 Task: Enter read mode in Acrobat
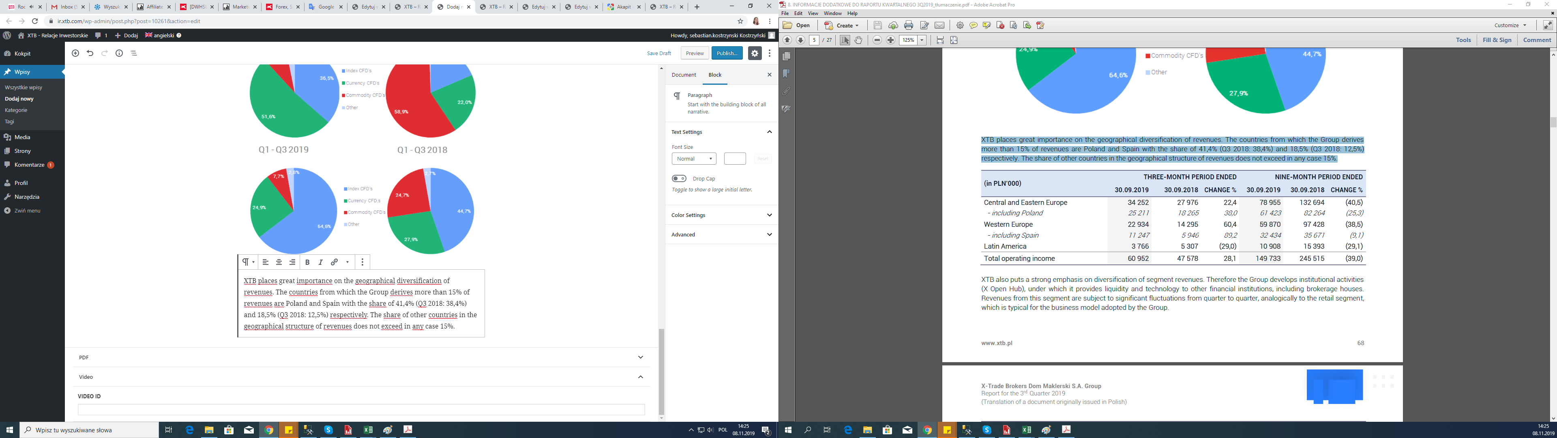(1548, 26)
